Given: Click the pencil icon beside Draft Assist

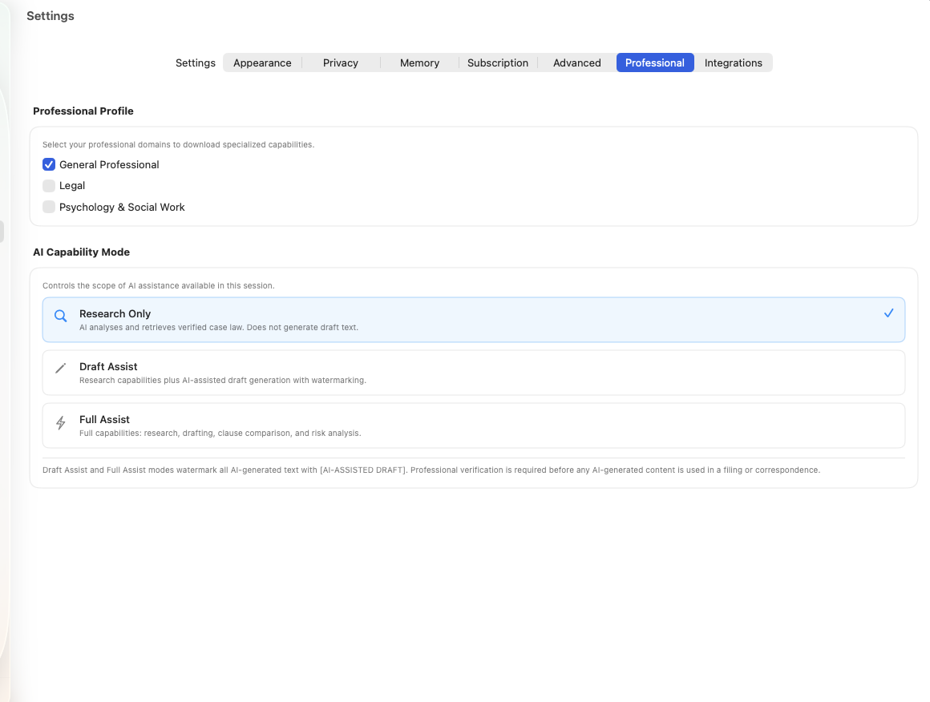Looking at the screenshot, I should coord(60,369).
